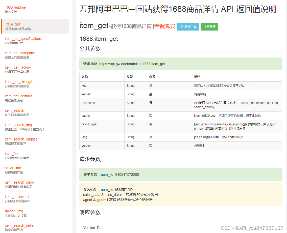Click the 'secret' parameter name cell

coord(102,94)
